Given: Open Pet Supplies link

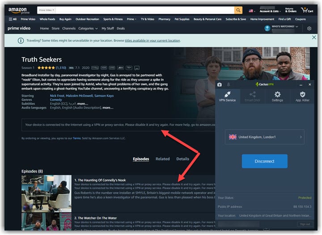Looking at the screenshot, I should [x=182, y=19].
